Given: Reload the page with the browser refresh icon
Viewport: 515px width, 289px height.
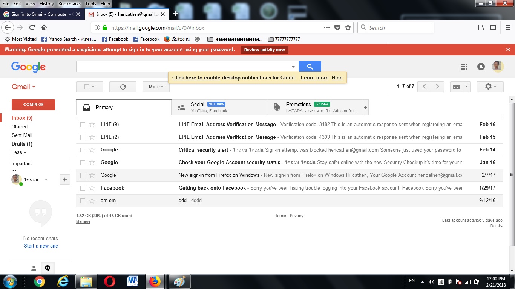Looking at the screenshot, I should [x=32, y=27].
